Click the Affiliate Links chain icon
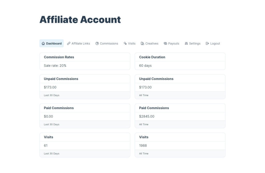Screen dimensions: 265x173 coord(69,43)
